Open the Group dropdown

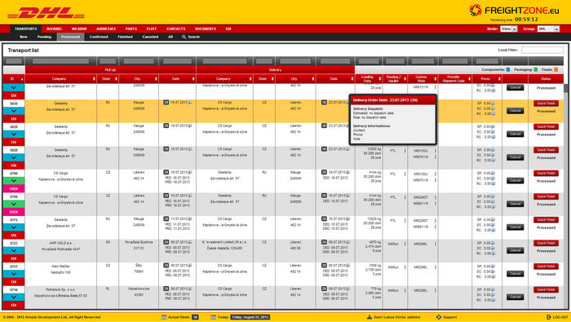(548, 29)
